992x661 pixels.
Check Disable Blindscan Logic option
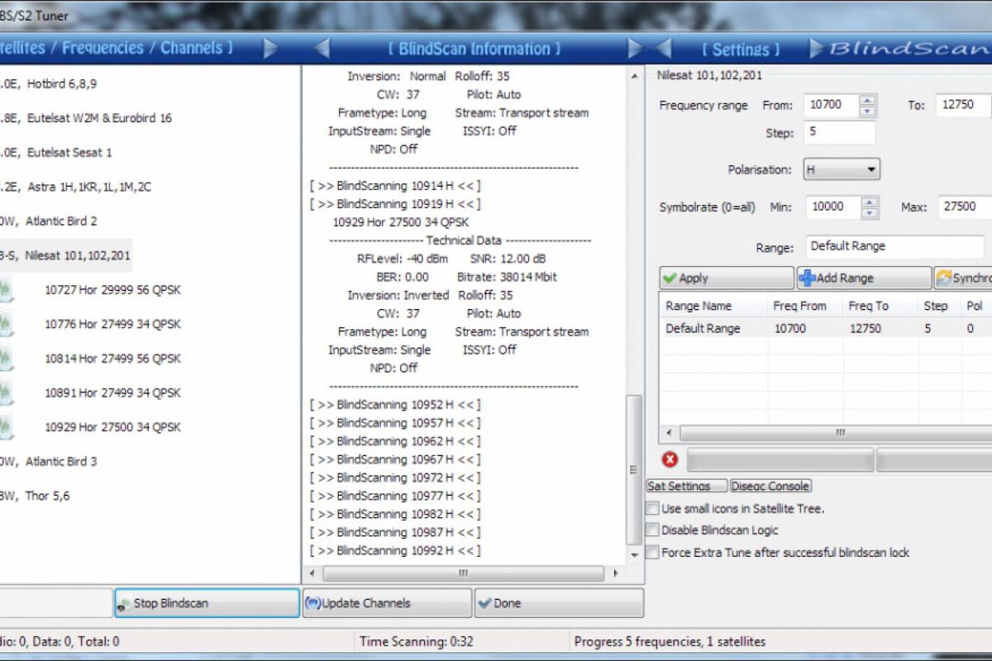pyautogui.click(x=653, y=530)
